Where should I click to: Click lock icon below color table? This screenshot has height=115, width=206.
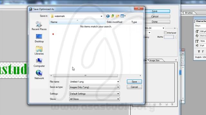[x=160, y=104]
